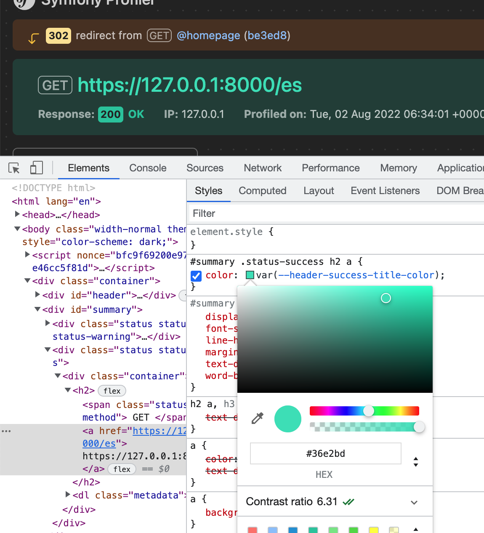
Task: Toggle the device toolbar icon
Action: click(x=37, y=168)
